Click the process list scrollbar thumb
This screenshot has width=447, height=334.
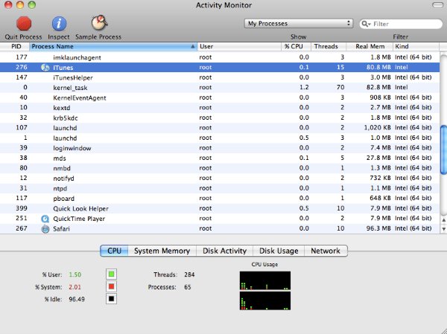tap(443, 150)
